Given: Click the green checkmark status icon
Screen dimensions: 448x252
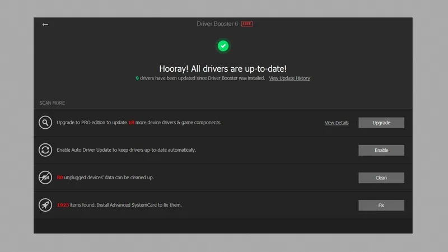Looking at the screenshot, I should click(x=223, y=45).
